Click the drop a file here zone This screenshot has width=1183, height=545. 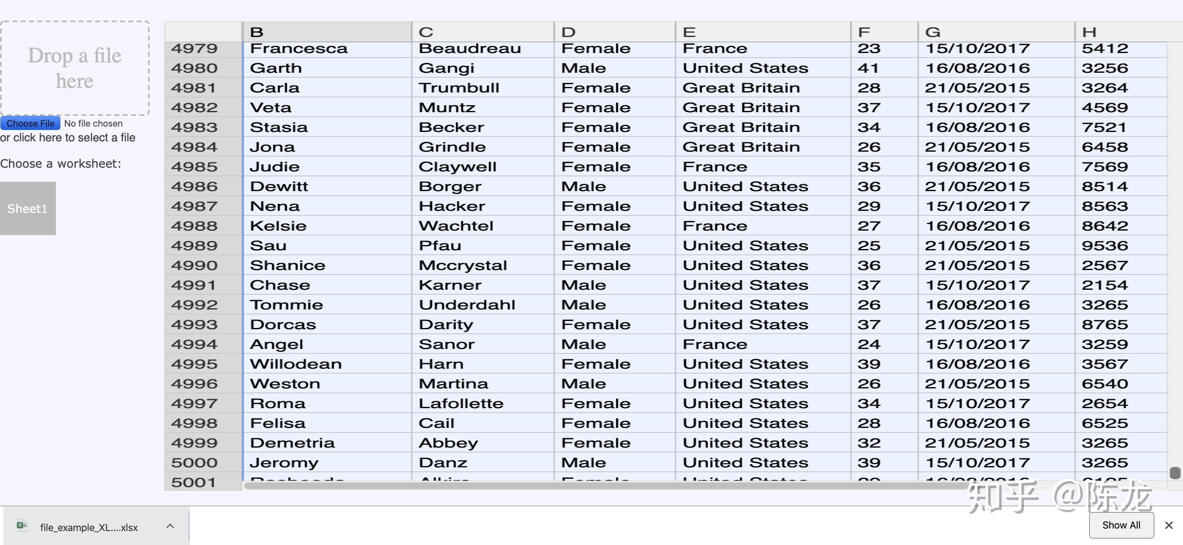74,68
